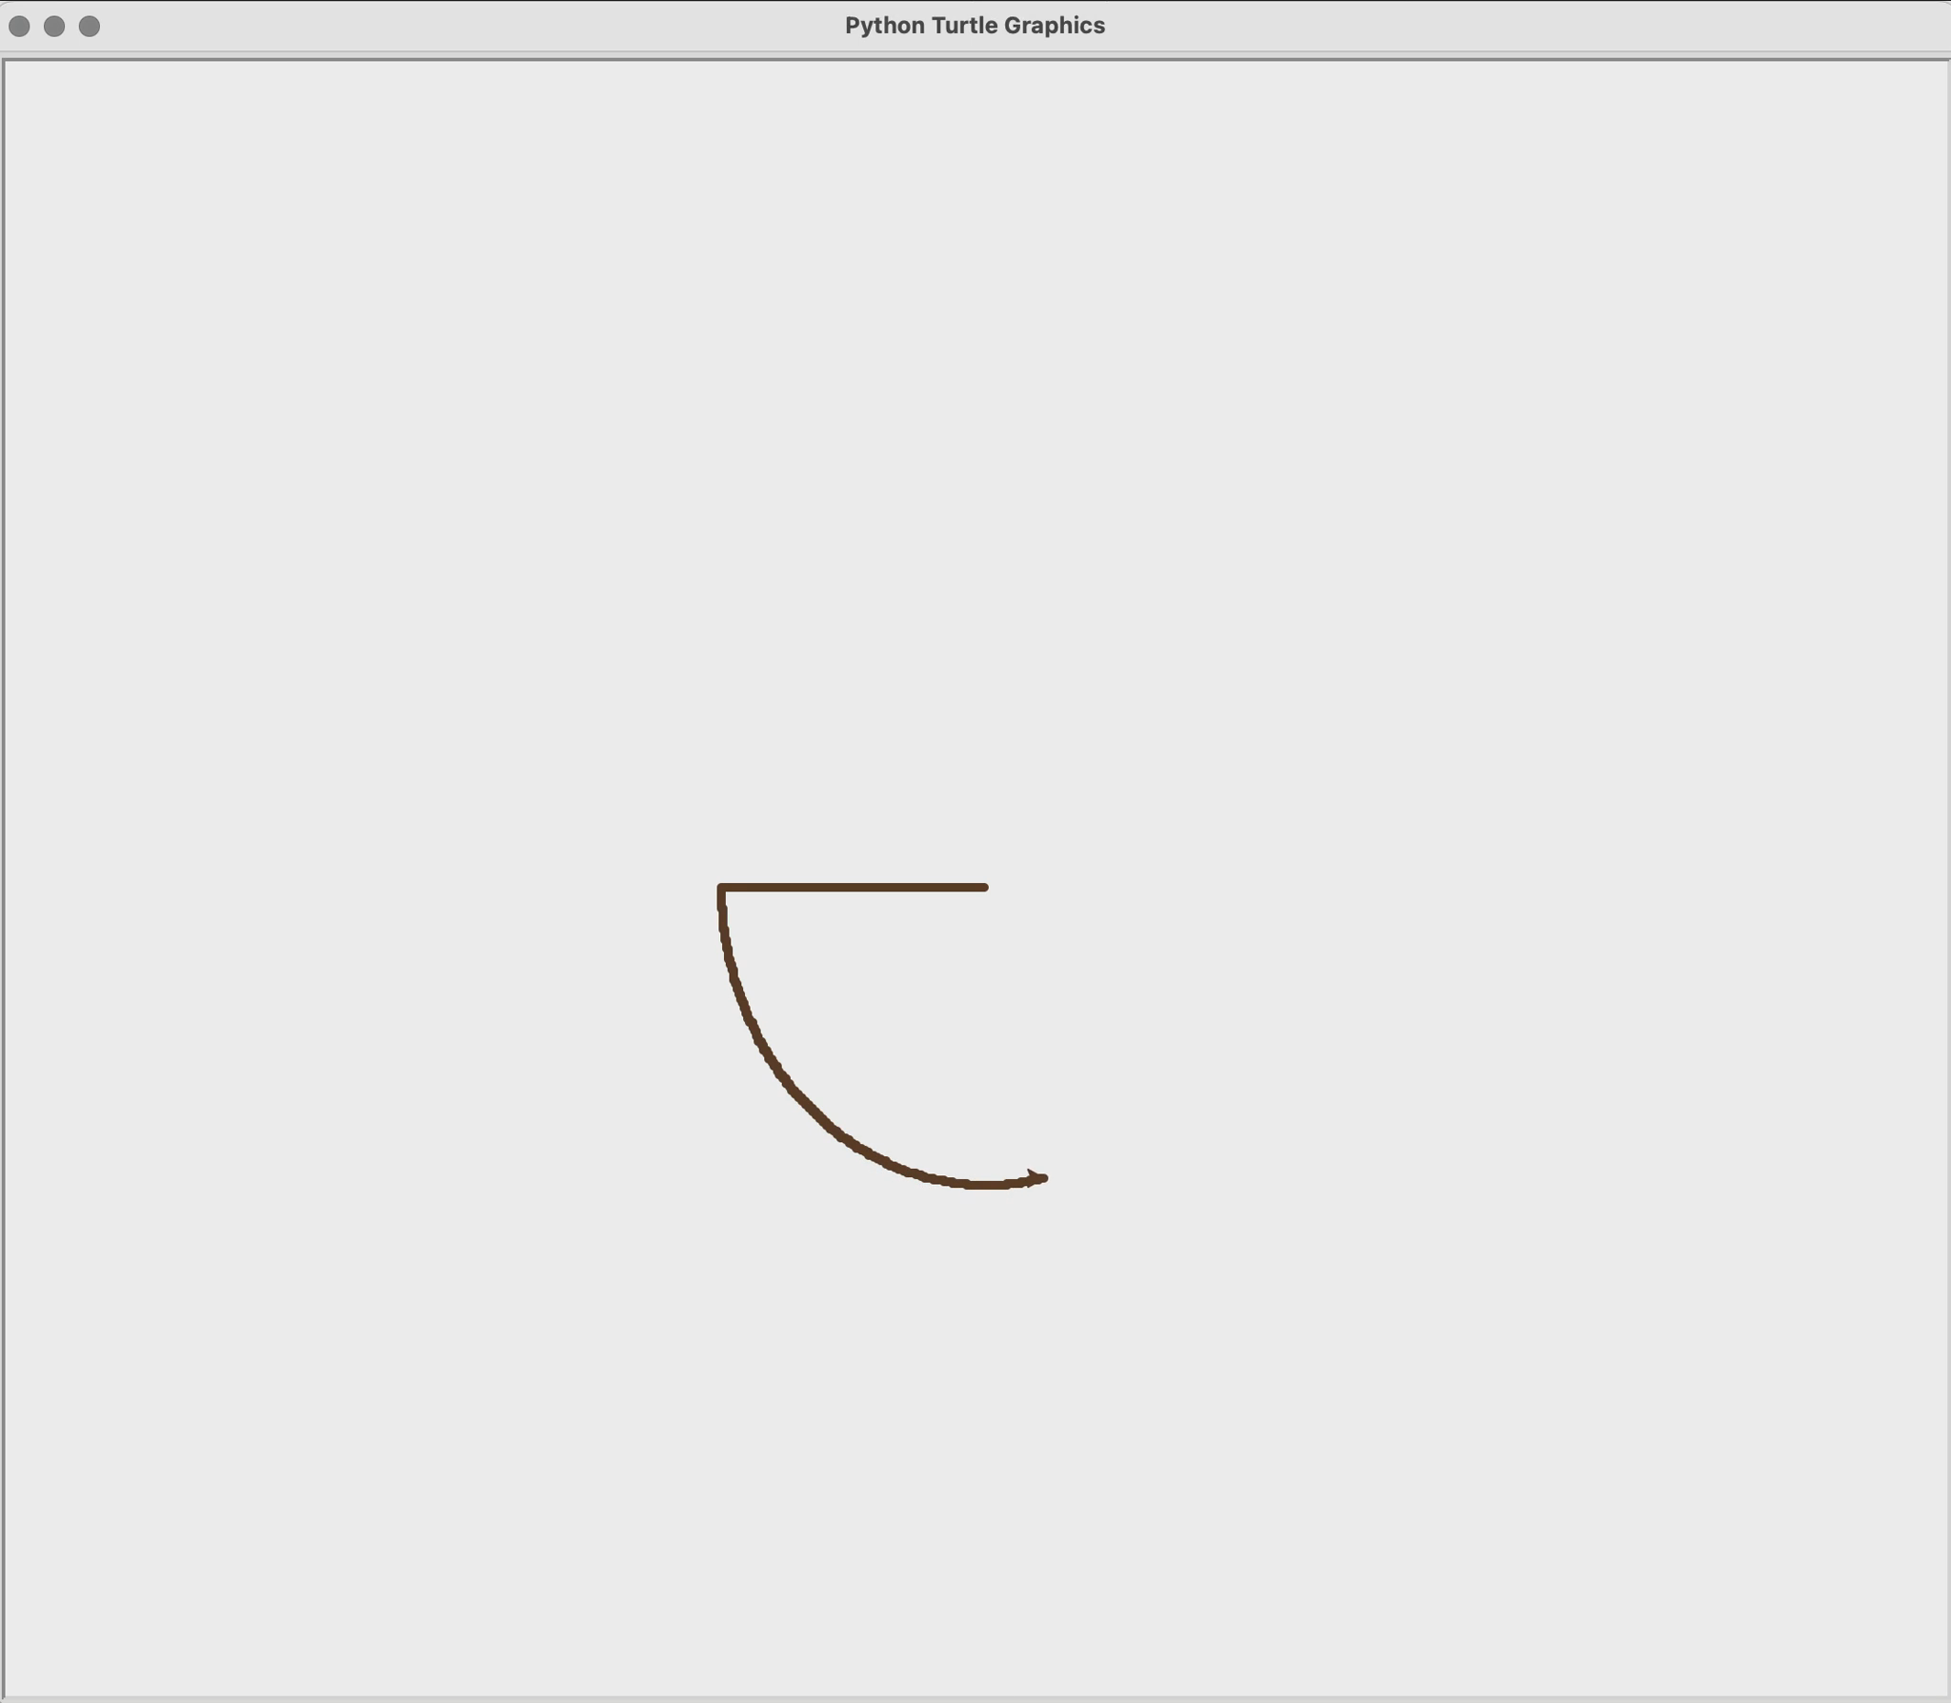Click the middle gray minimize window button
Viewport: 1951px width, 1703px height.
coord(54,26)
